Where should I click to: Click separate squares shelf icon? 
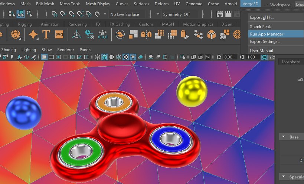[133, 34]
